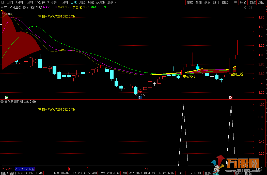267x175 pixels.
Task: Select the OBV indicator
Action: pyautogui.click(x=87, y=173)
